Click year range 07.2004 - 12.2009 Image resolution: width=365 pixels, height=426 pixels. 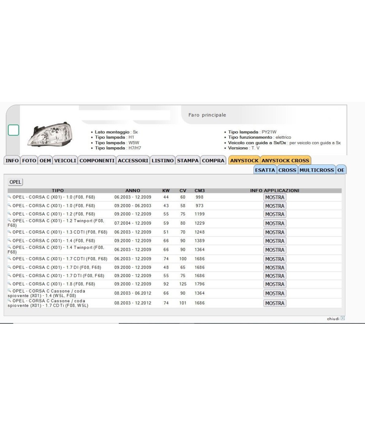133,223
